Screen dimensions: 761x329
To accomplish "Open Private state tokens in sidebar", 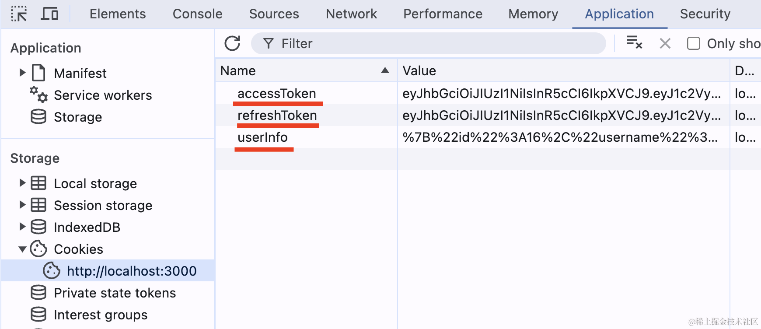I will tap(115, 293).
